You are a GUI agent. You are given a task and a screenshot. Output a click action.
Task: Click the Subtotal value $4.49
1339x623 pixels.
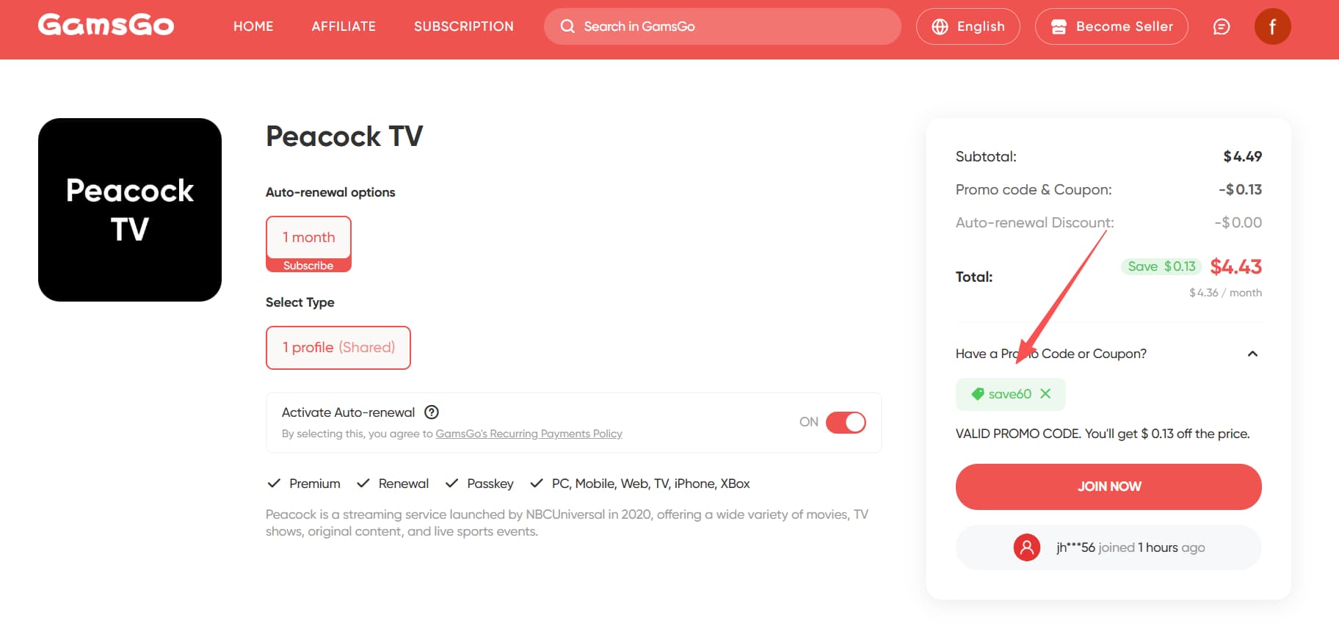point(1242,156)
